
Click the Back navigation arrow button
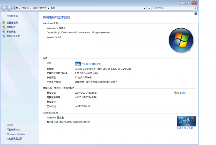point(4,8)
